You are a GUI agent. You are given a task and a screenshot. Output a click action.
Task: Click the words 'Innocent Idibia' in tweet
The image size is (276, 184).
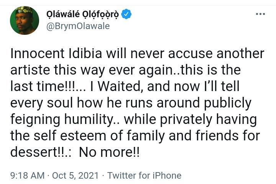click(x=56, y=54)
